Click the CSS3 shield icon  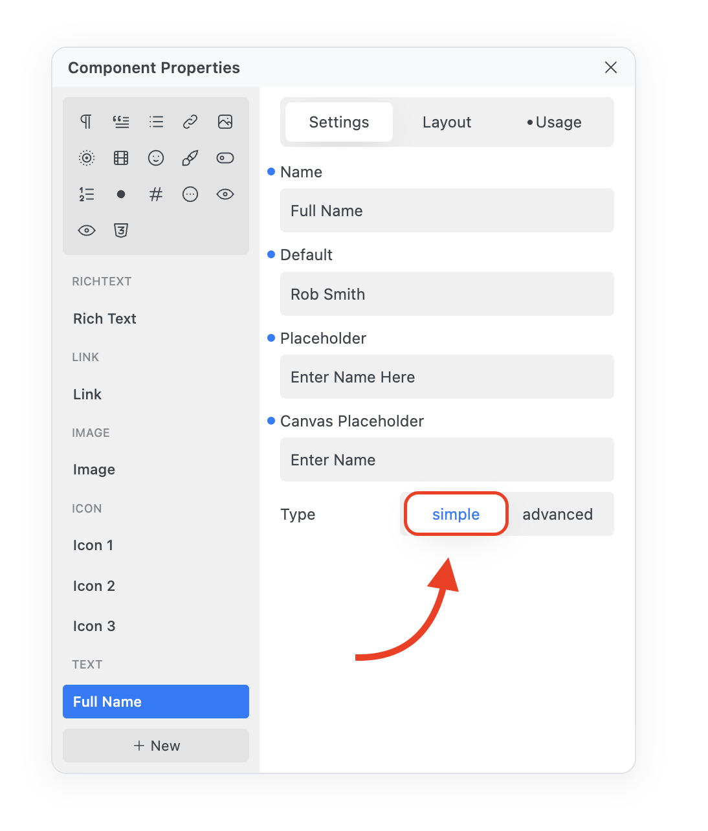(121, 230)
